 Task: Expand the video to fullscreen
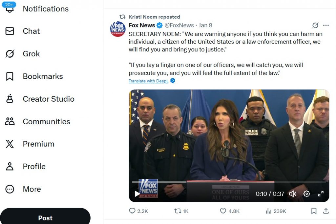coord(321,194)
